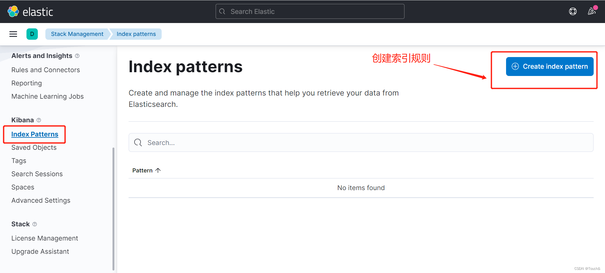Open the newsfeed notifications icon
Image resolution: width=605 pixels, height=273 pixels.
pyautogui.click(x=592, y=12)
